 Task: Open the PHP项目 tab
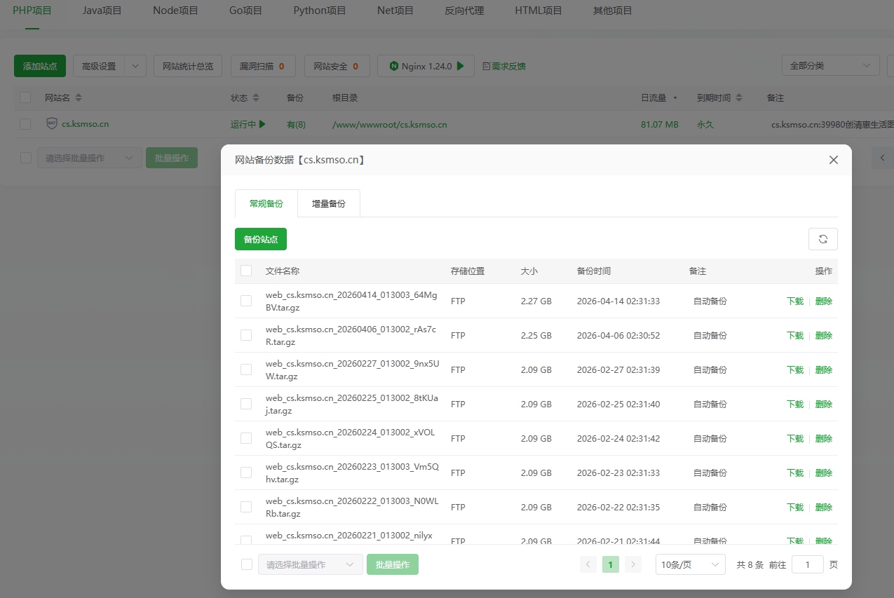pyautogui.click(x=32, y=11)
